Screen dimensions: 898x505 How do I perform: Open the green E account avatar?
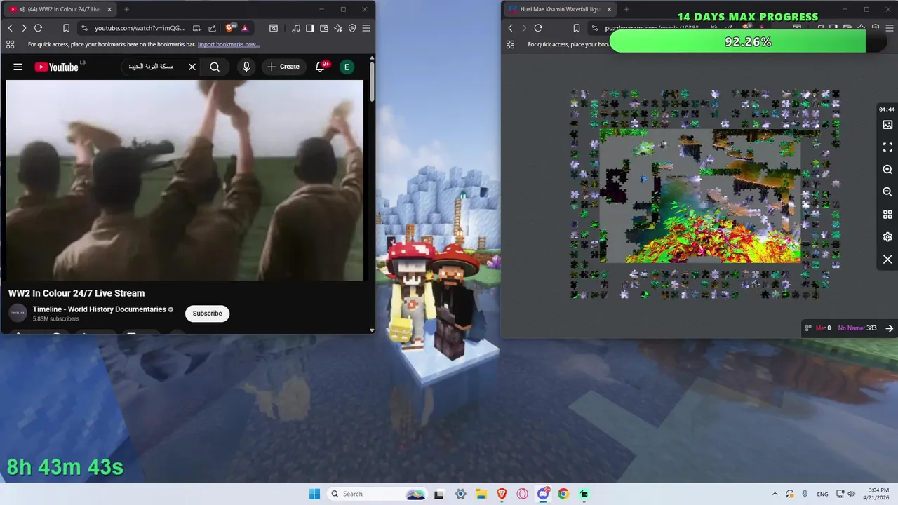[347, 67]
